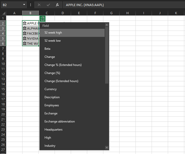The width and height of the screenshot is (185, 154).
Task: Click the Insert Function fx icon
Action: 57,5
